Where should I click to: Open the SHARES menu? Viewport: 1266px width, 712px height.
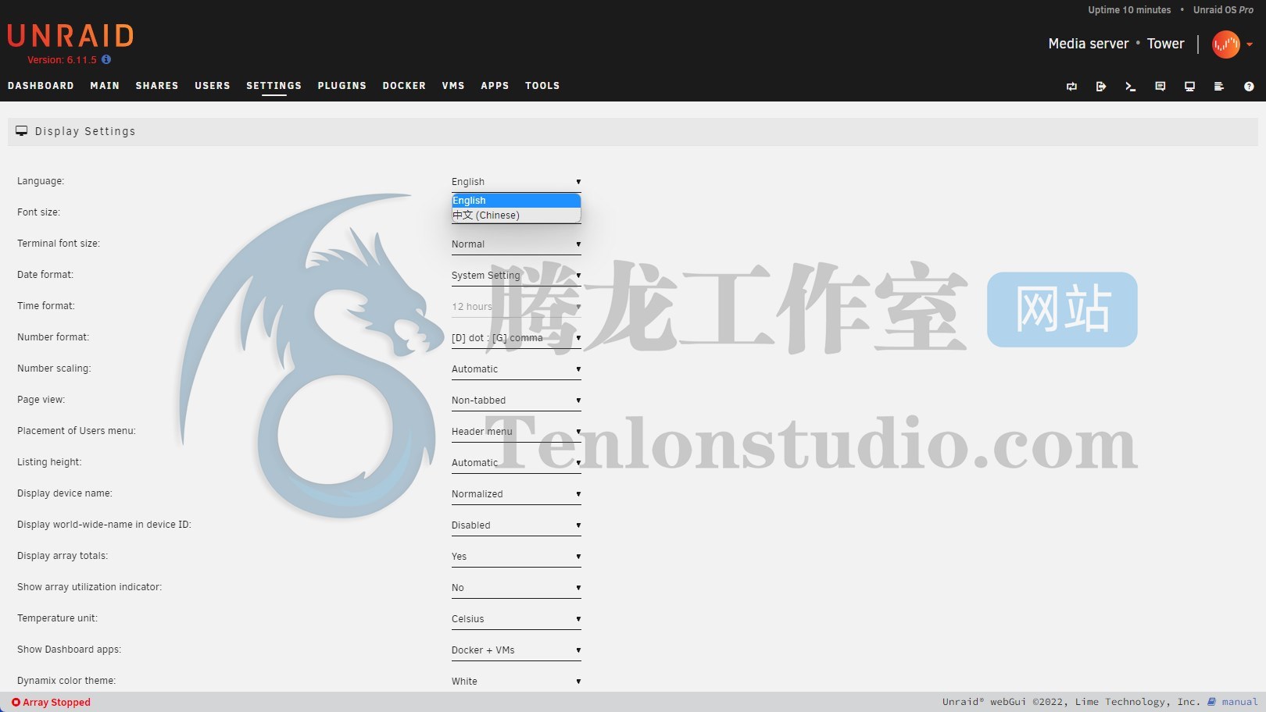pos(157,86)
